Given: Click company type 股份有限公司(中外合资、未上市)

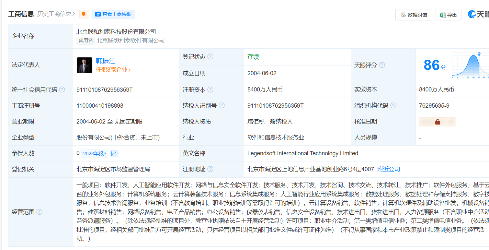Looking at the screenshot, I should [118, 137].
